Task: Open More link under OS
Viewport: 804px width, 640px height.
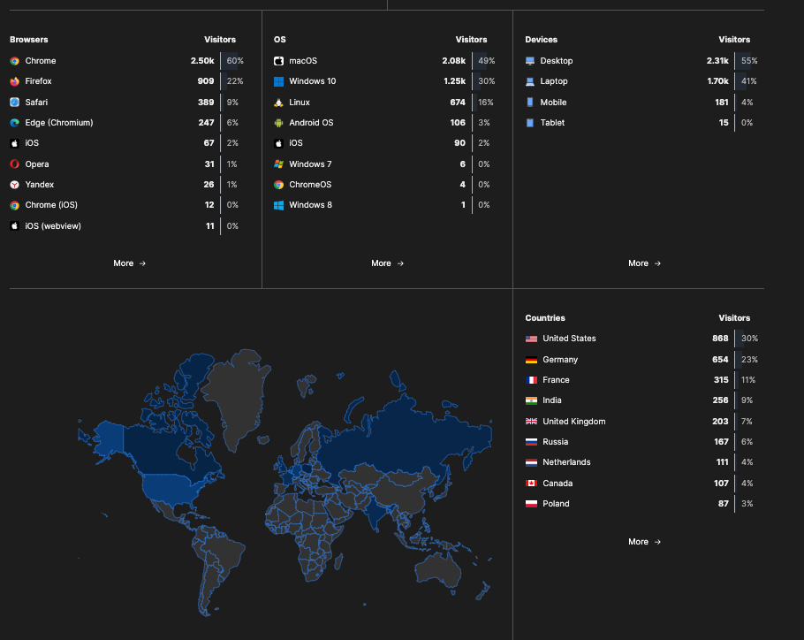Action: coord(387,263)
